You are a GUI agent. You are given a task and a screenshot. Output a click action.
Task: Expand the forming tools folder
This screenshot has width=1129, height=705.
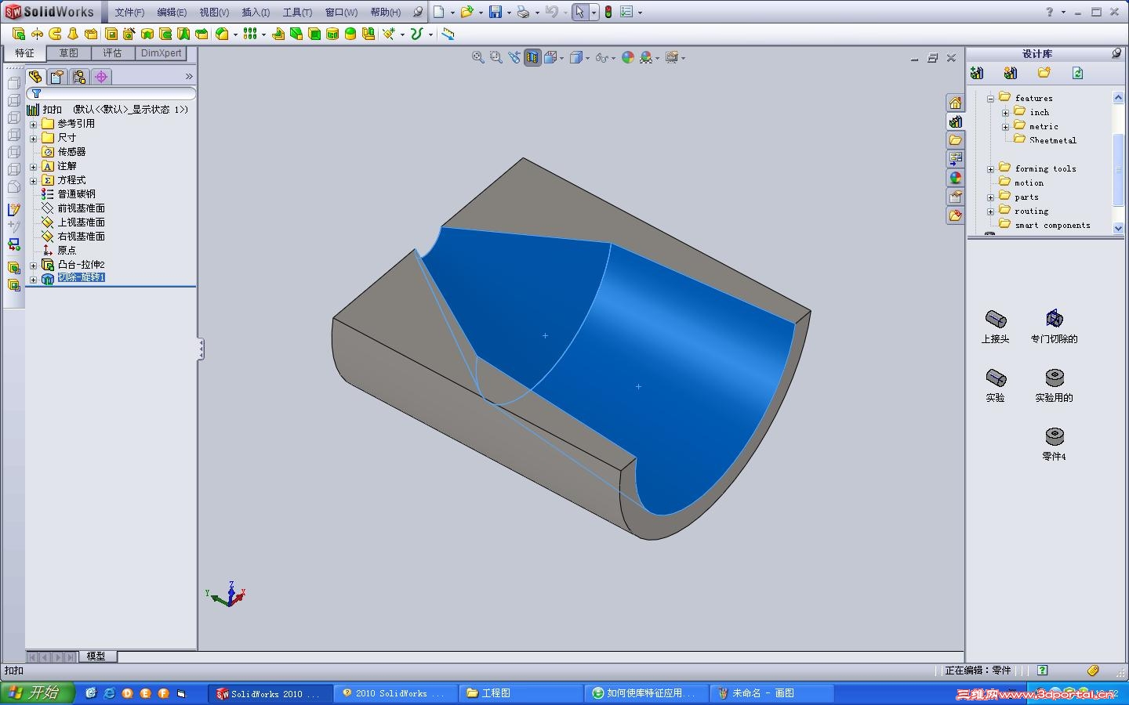click(x=990, y=169)
